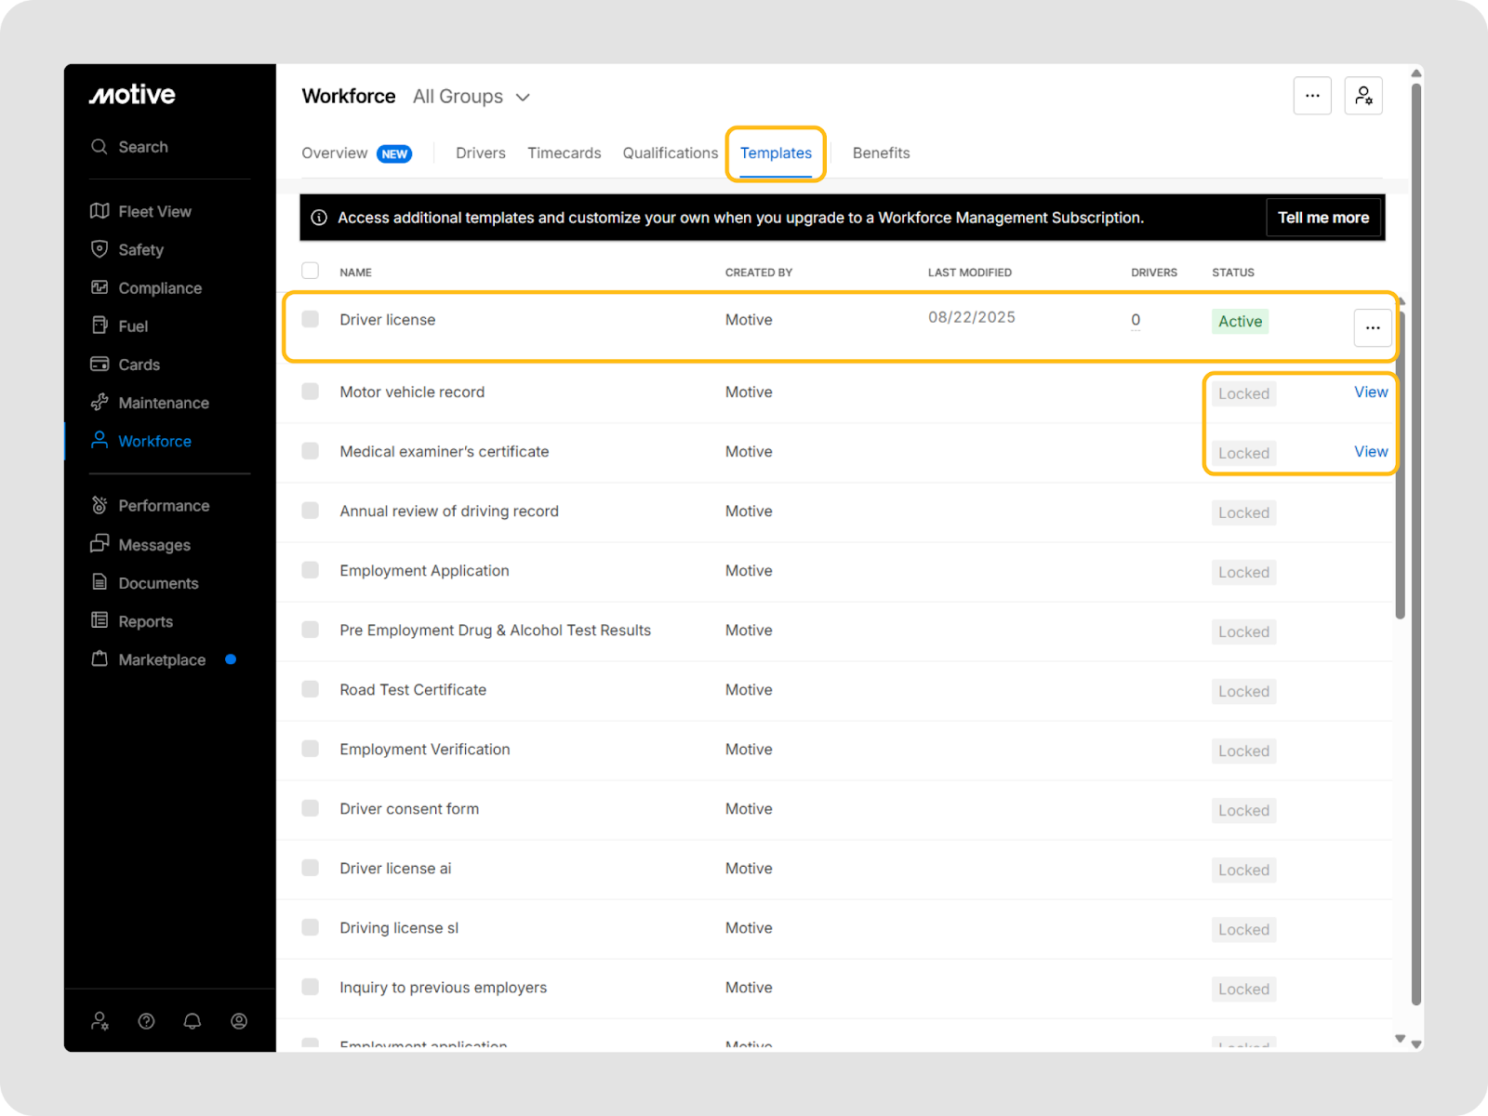Open notifications bell icon at bottom

[193, 1021]
